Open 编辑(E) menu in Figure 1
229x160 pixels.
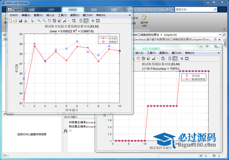26,15
